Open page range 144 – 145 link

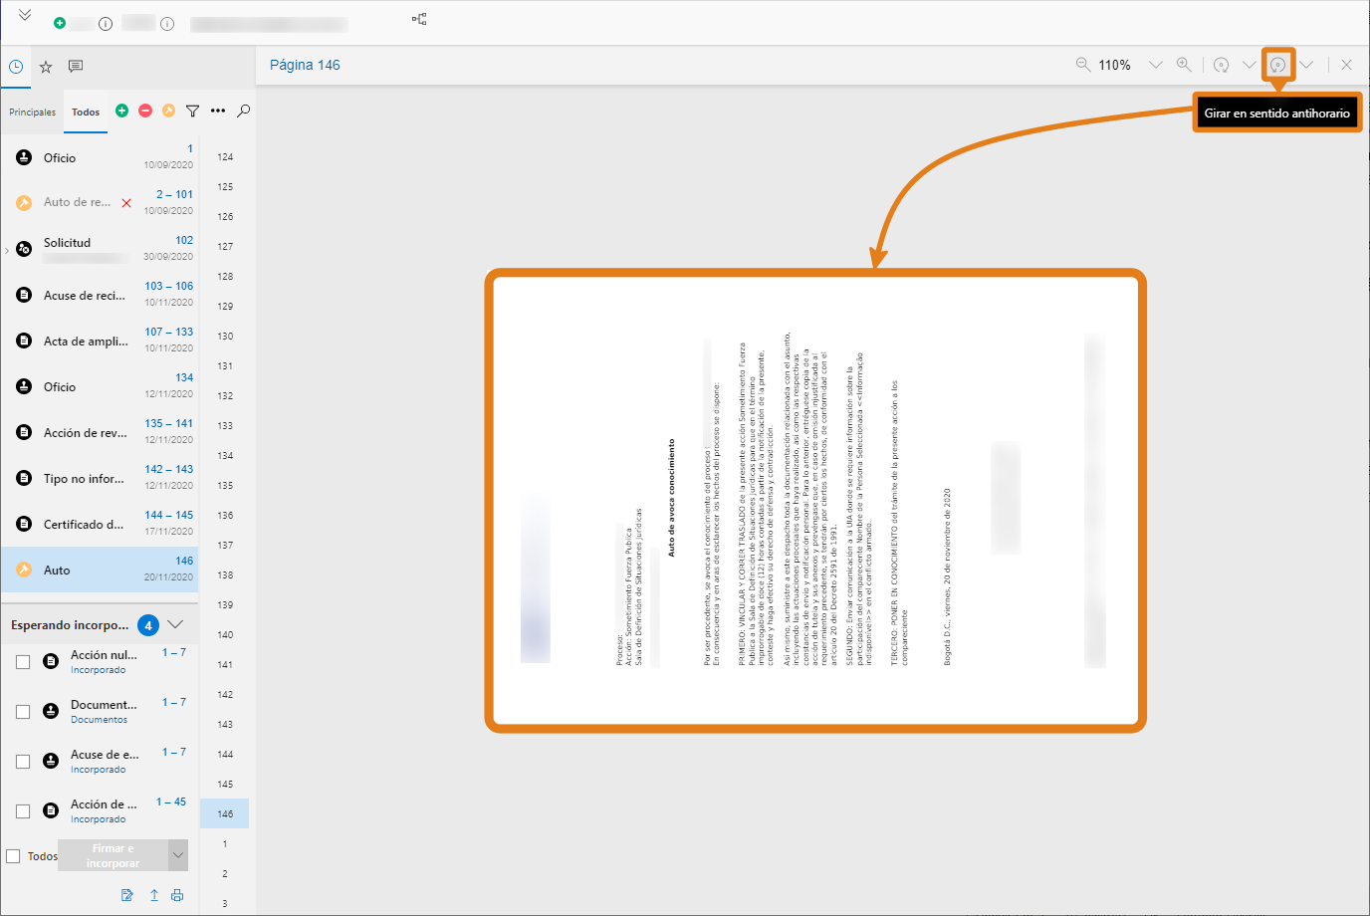click(x=169, y=515)
